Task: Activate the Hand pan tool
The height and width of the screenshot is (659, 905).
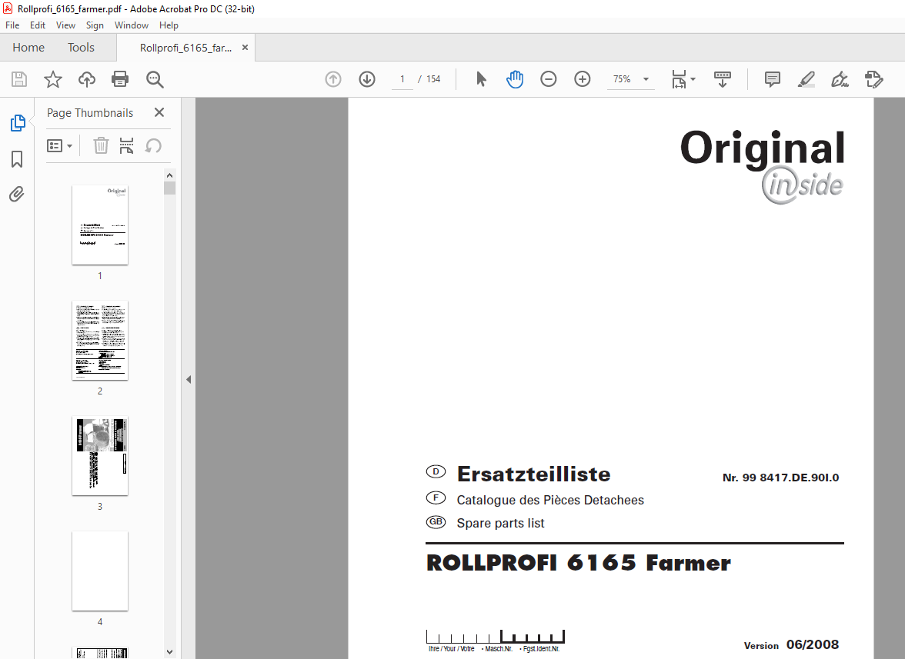Action: [x=514, y=79]
